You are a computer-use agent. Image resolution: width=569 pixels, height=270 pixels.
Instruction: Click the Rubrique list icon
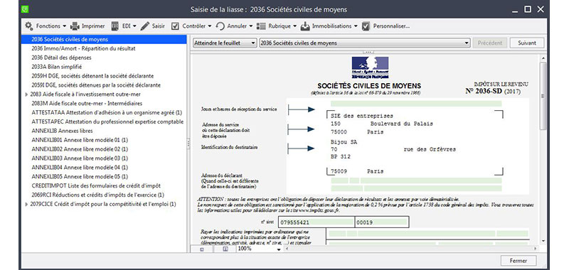261,26
